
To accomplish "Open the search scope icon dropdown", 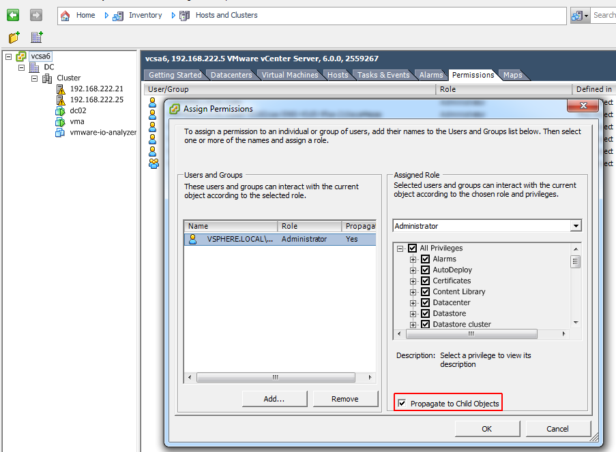I will [580, 16].
